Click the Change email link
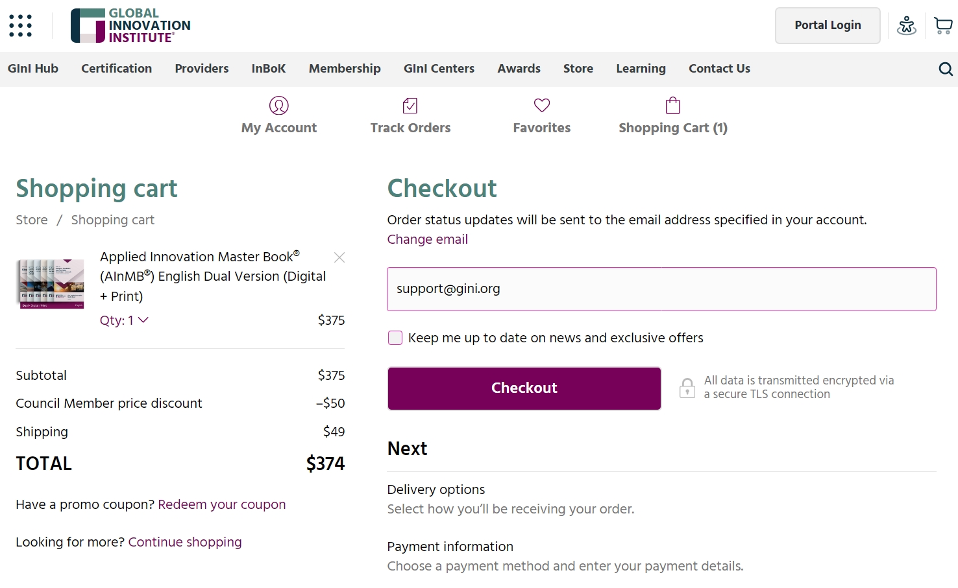 [x=428, y=239]
